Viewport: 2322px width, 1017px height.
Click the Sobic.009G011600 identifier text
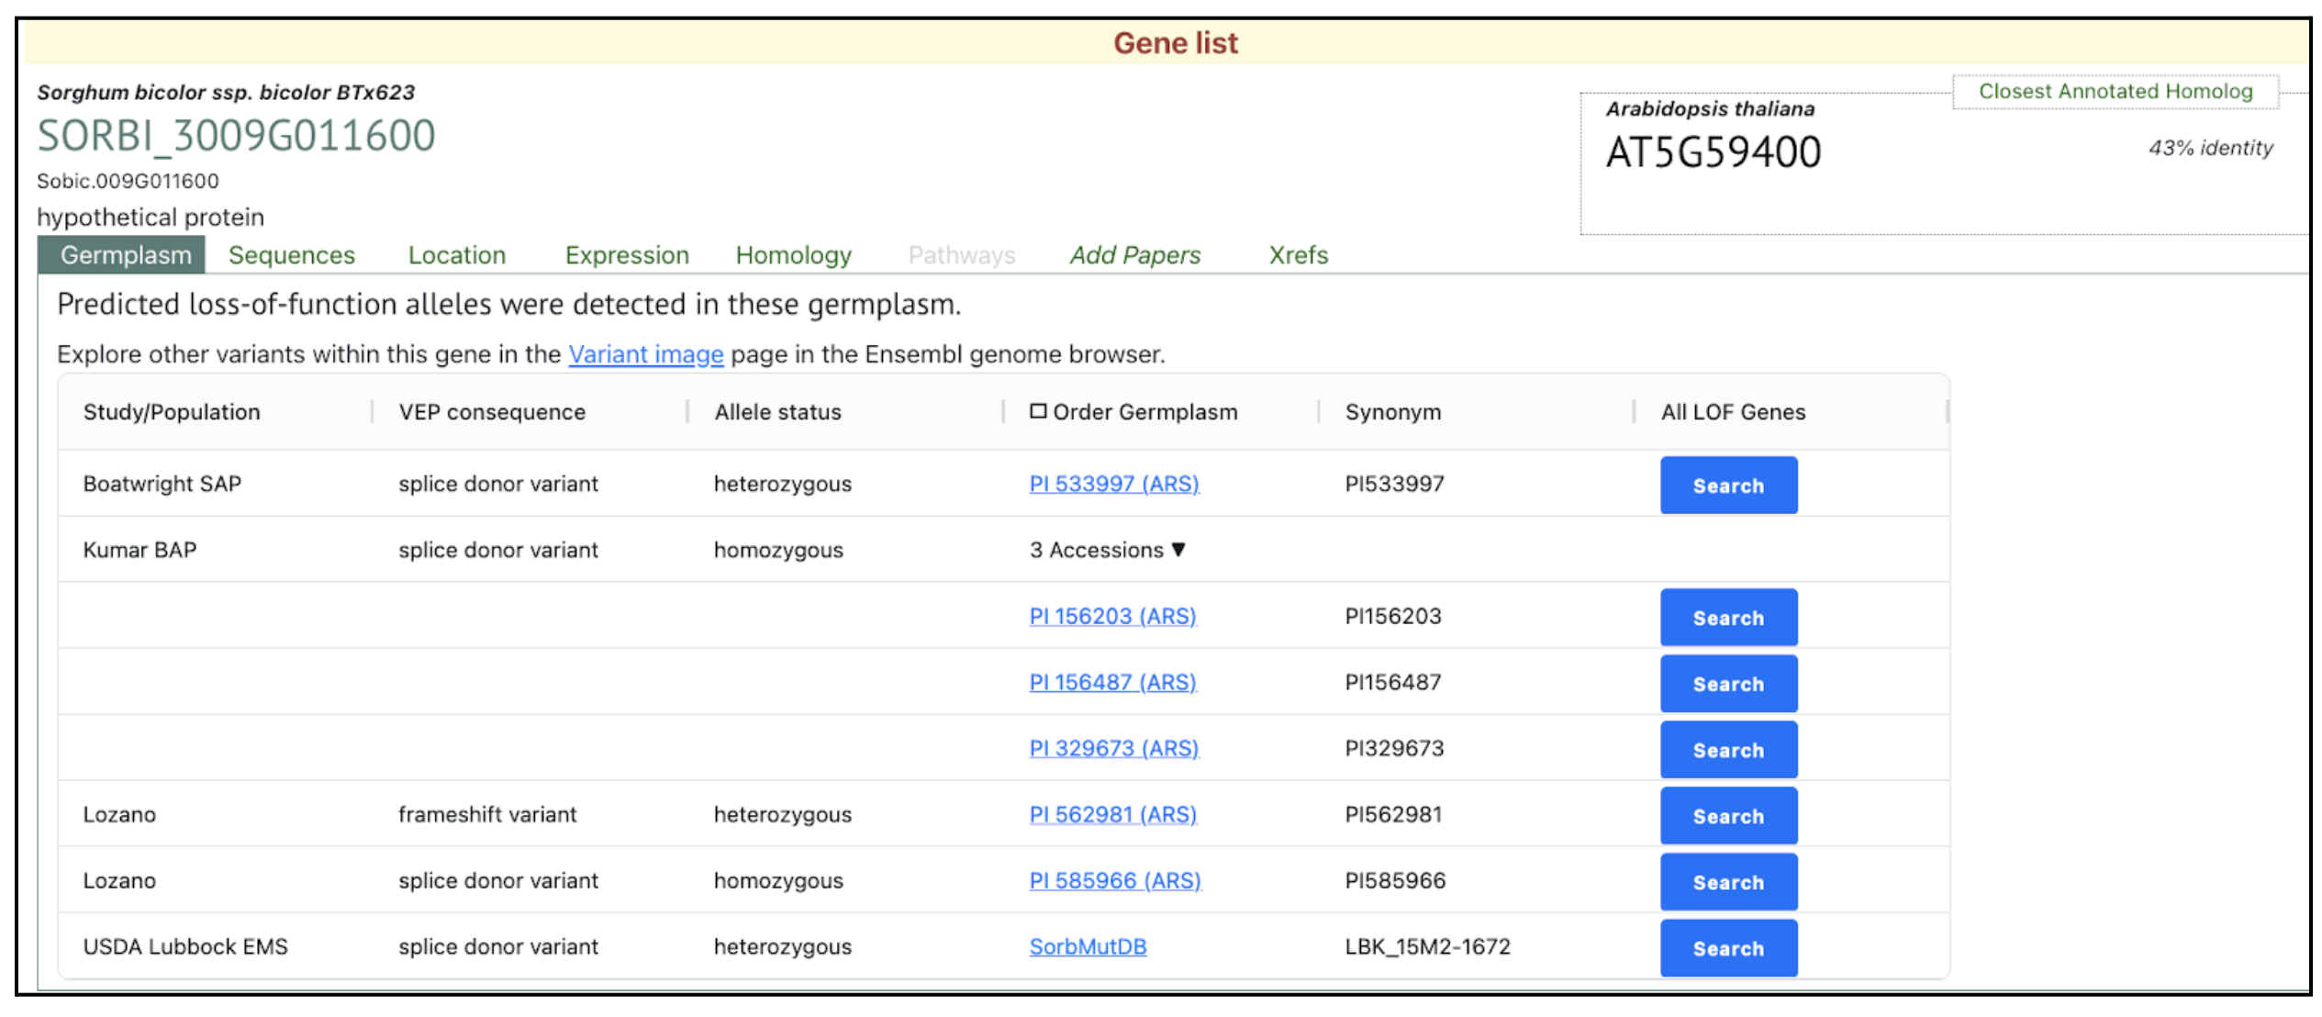[x=128, y=181]
